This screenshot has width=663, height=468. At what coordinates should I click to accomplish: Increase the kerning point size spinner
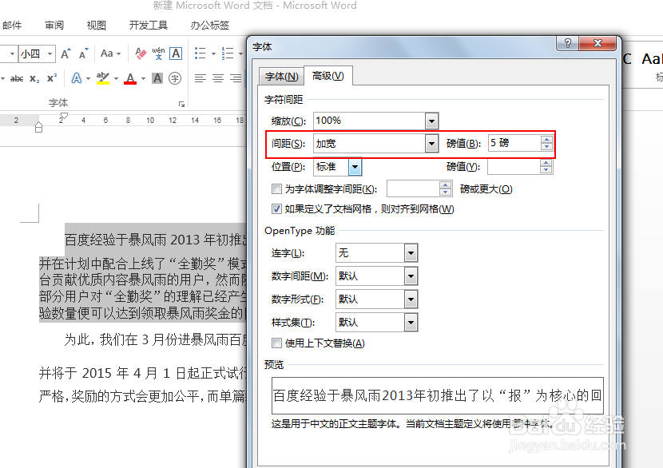[445, 184]
